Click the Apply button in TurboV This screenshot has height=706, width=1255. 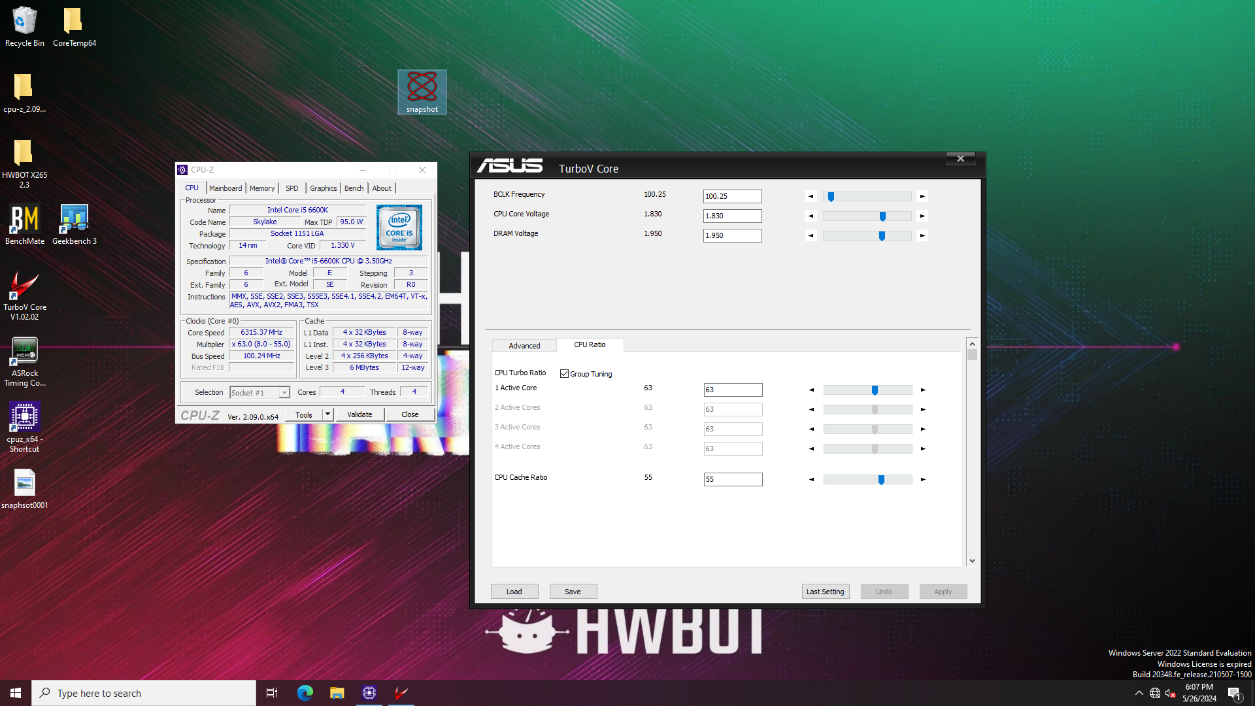tap(943, 592)
